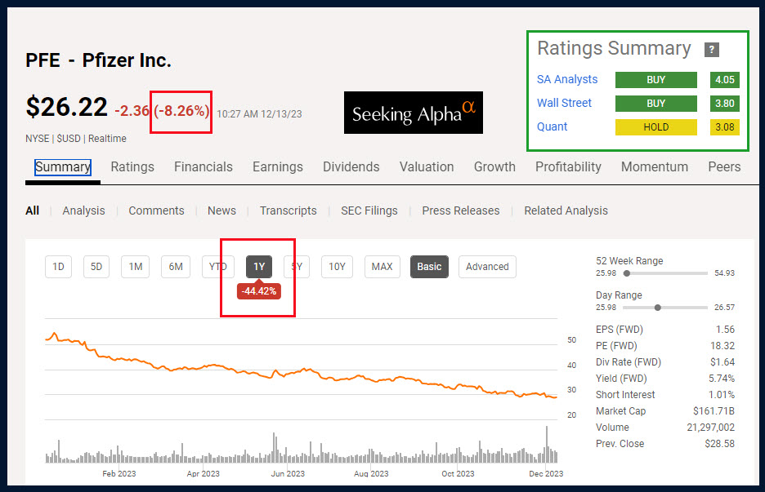The image size is (765, 492).
Task: Switch chart to 1M range
Action: (x=136, y=267)
